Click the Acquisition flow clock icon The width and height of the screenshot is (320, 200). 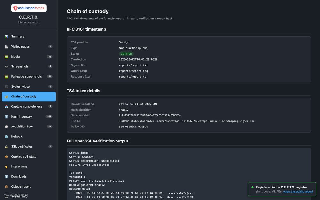[x=6, y=127]
